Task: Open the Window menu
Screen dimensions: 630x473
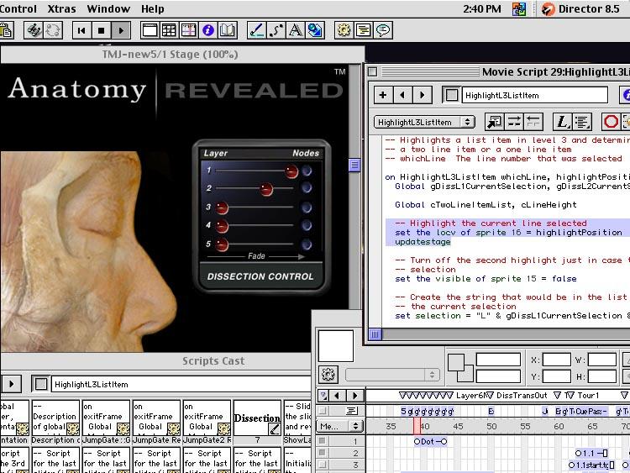Action: coord(108,9)
